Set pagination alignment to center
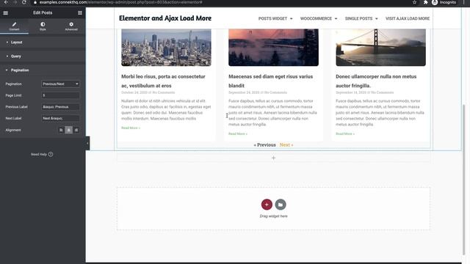Screen dimensions: 470x264 pos(68,130)
